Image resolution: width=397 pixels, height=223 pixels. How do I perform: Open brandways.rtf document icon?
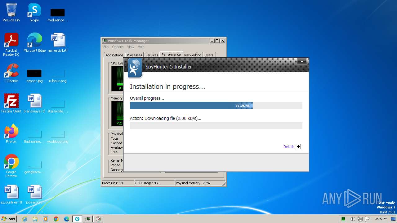[34, 103]
